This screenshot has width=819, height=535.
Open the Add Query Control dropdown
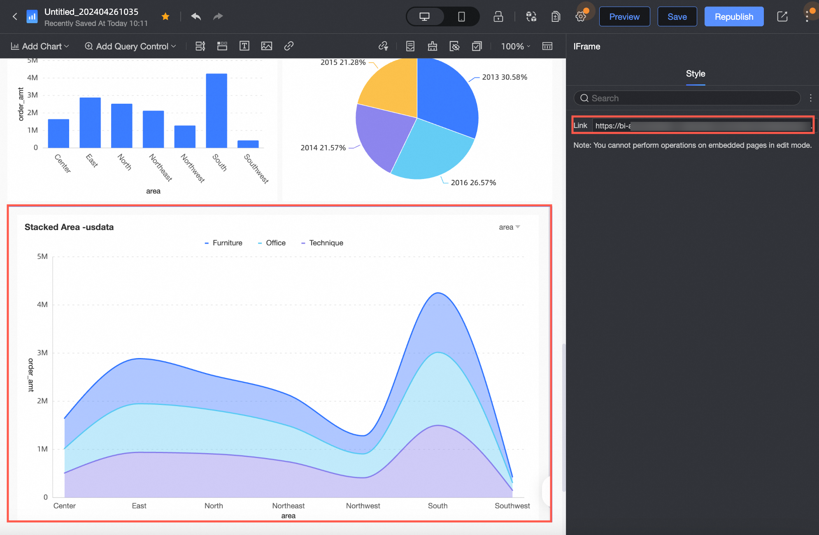(130, 46)
